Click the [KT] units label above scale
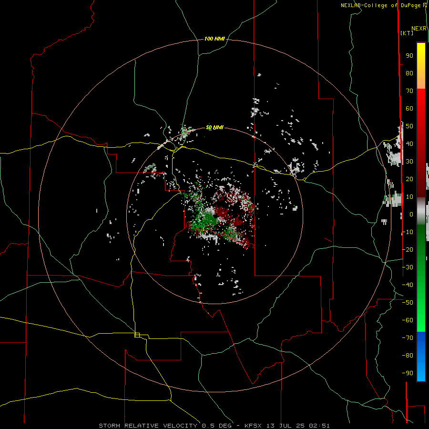The image size is (429, 429). point(407,33)
